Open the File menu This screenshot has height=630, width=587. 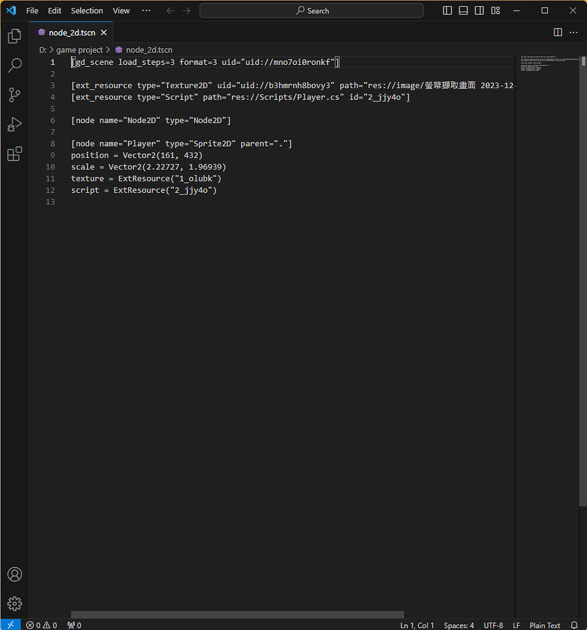(x=31, y=11)
